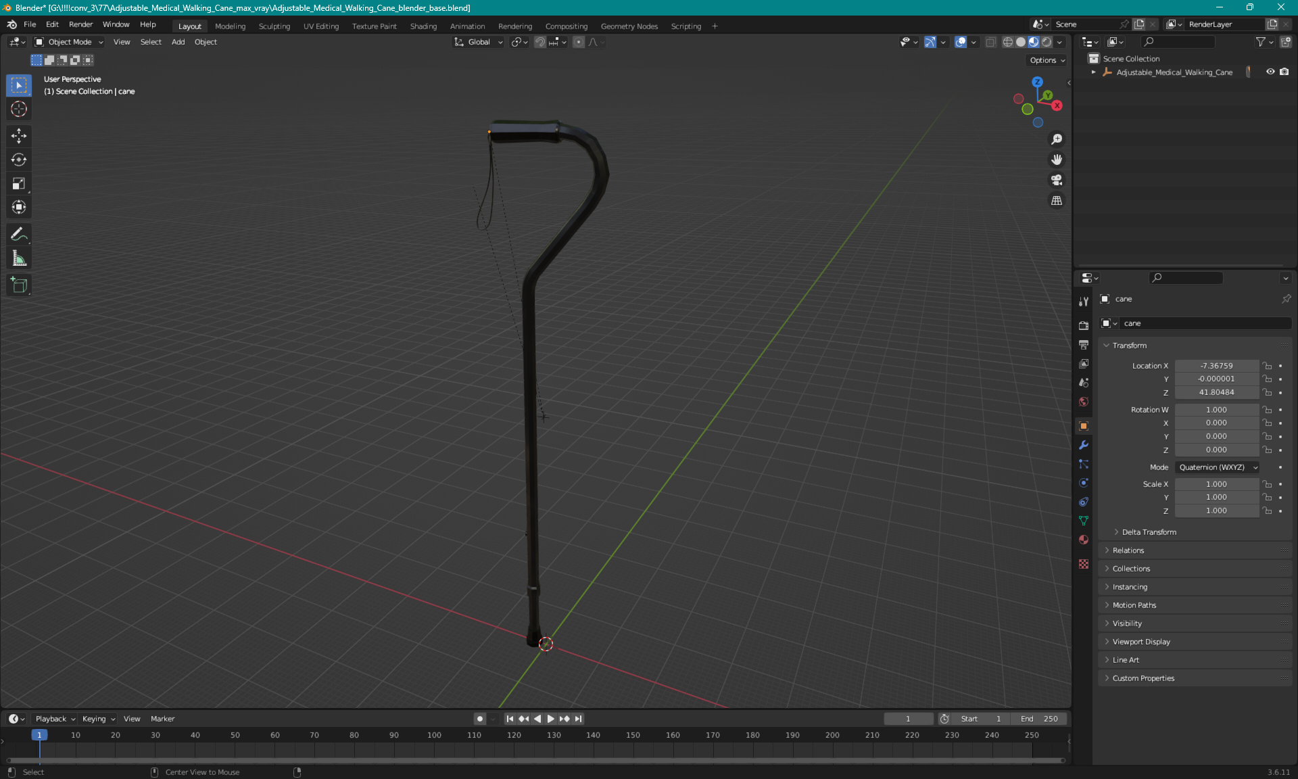Toggle snapping magnet button
Image resolution: width=1298 pixels, height=779 pixels.
[x=539, y=42]
